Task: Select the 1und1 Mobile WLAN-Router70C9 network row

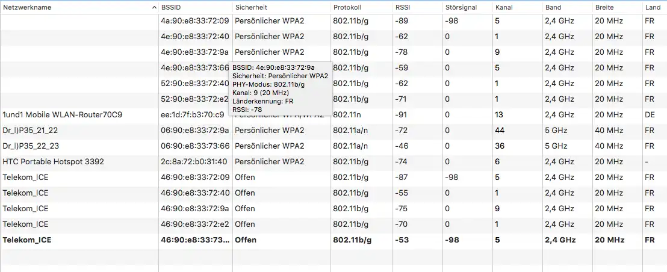Action: point(63,114)
